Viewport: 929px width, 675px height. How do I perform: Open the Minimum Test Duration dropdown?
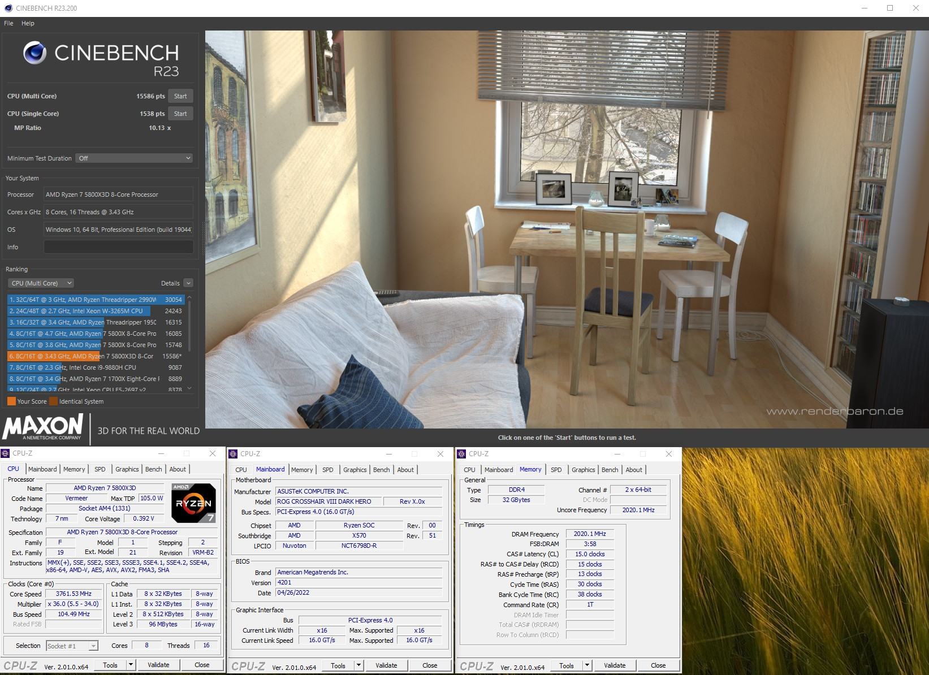[134, 158]
